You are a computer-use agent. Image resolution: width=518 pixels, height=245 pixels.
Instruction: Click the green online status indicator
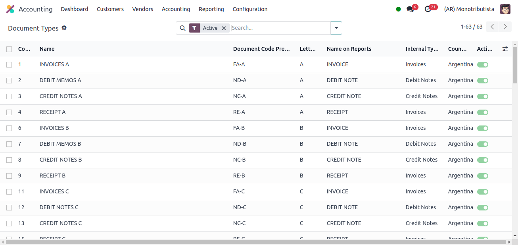point(398,9)
